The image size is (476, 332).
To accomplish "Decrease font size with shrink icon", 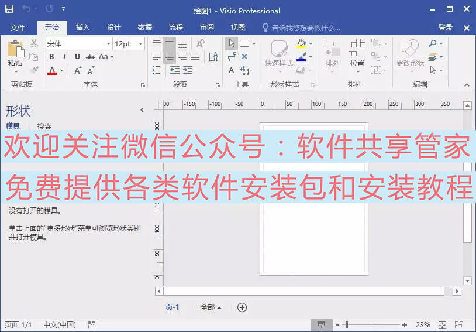I will [x=91, y=70].
